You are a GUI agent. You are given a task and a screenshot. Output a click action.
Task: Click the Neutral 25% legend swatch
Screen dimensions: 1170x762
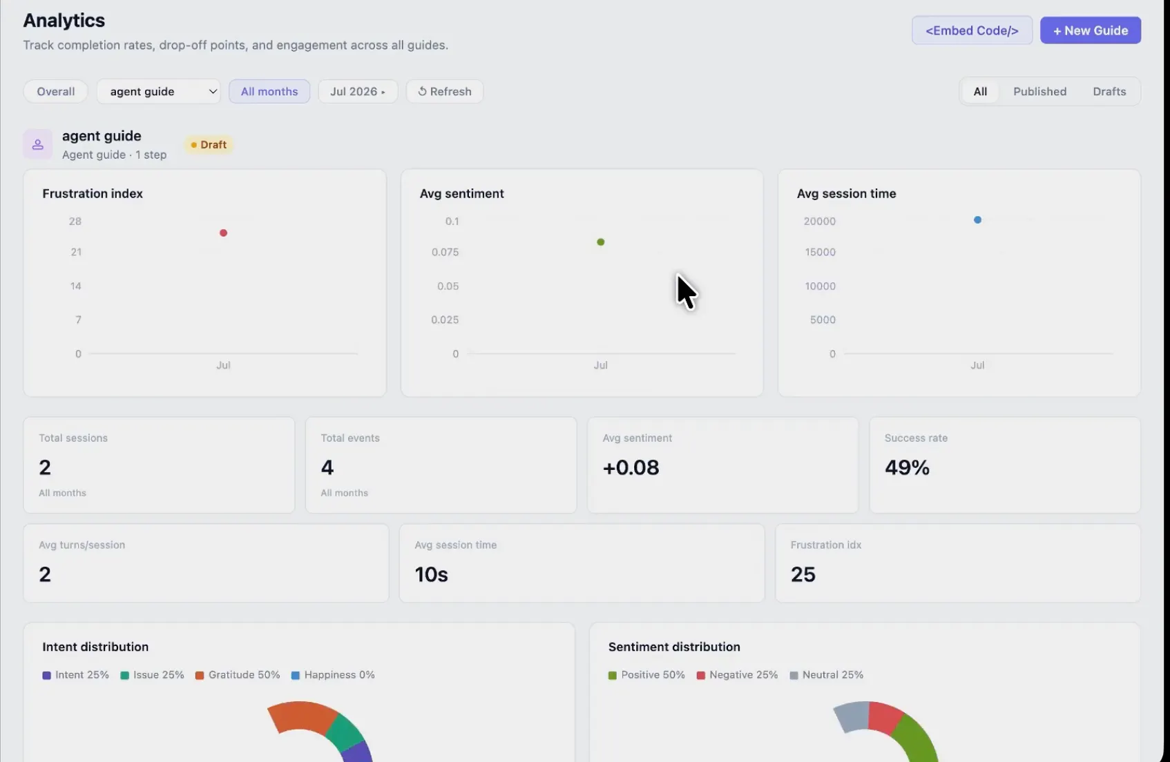[x=794, y=675]
